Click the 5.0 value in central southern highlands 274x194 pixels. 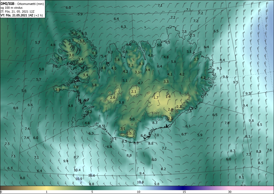click(x=132, y=119)
